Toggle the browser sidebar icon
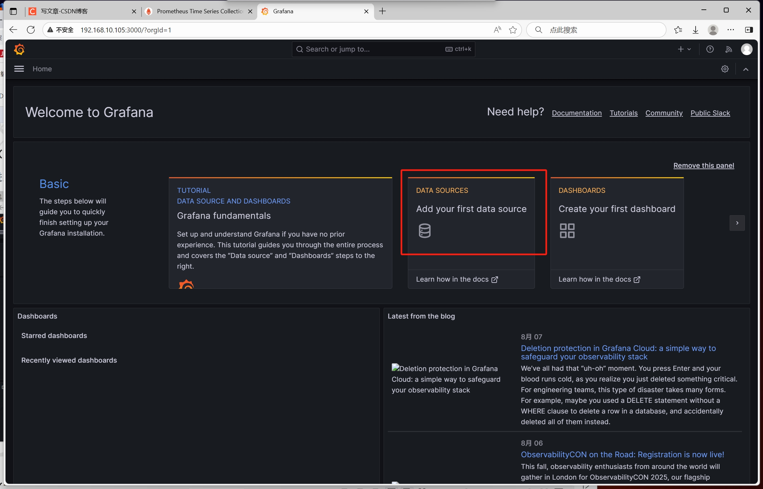The image size is (763, 489). tap(749, 30)
